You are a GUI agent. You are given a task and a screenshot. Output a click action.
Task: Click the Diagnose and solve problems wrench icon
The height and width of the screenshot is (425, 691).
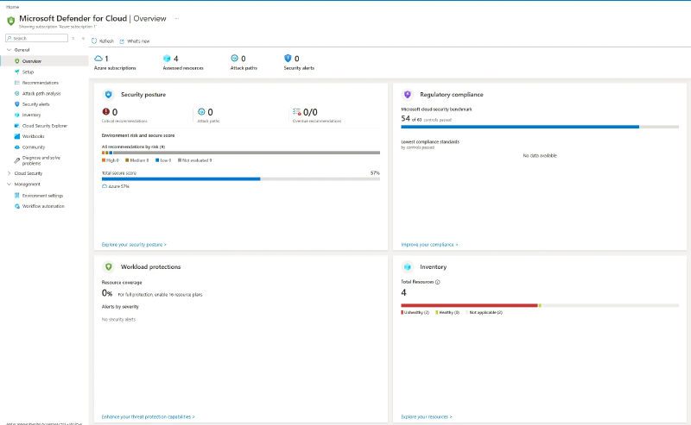[17, 160]
